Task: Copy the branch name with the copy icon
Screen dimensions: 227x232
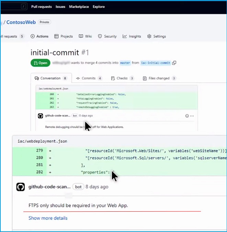Action: tap(174, 63)
